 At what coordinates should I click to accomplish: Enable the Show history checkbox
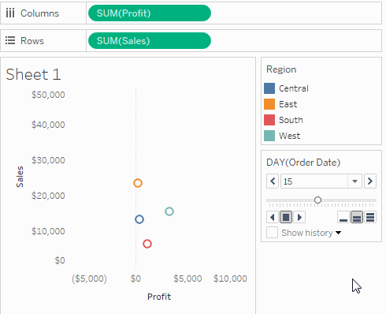272,233
